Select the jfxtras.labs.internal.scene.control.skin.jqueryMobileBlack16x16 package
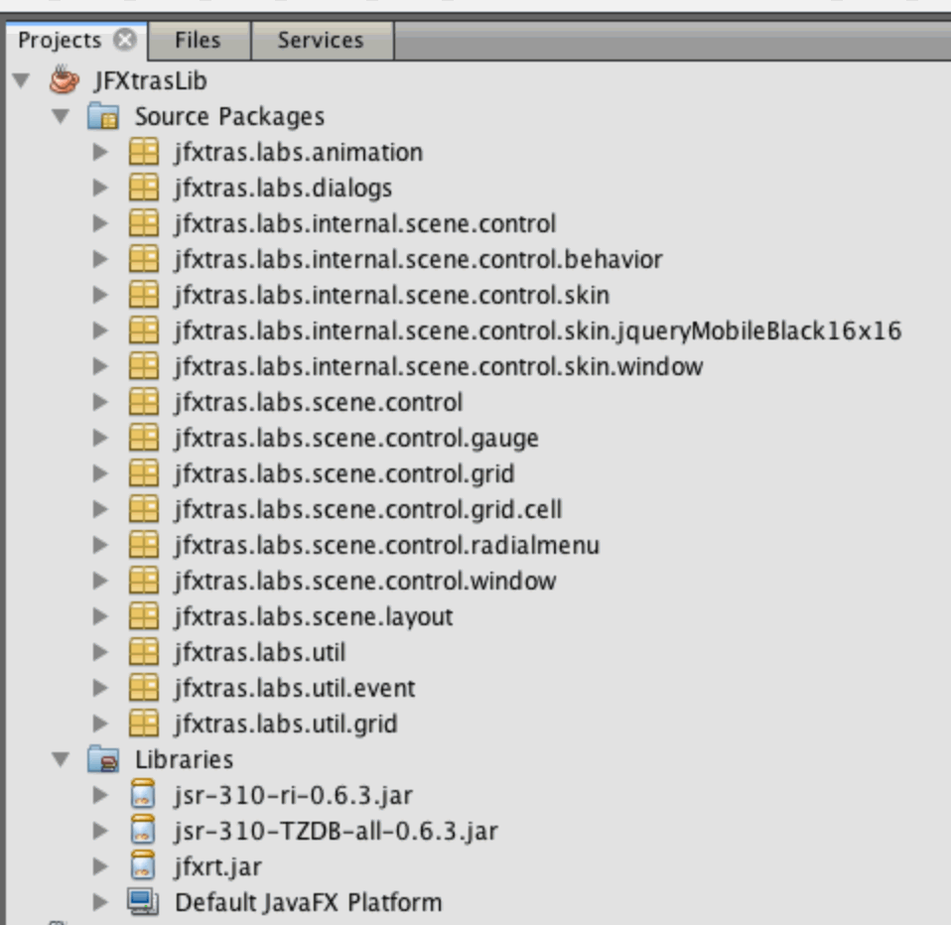The height and width of the screenshot is (925, 951). click(537, 331)
